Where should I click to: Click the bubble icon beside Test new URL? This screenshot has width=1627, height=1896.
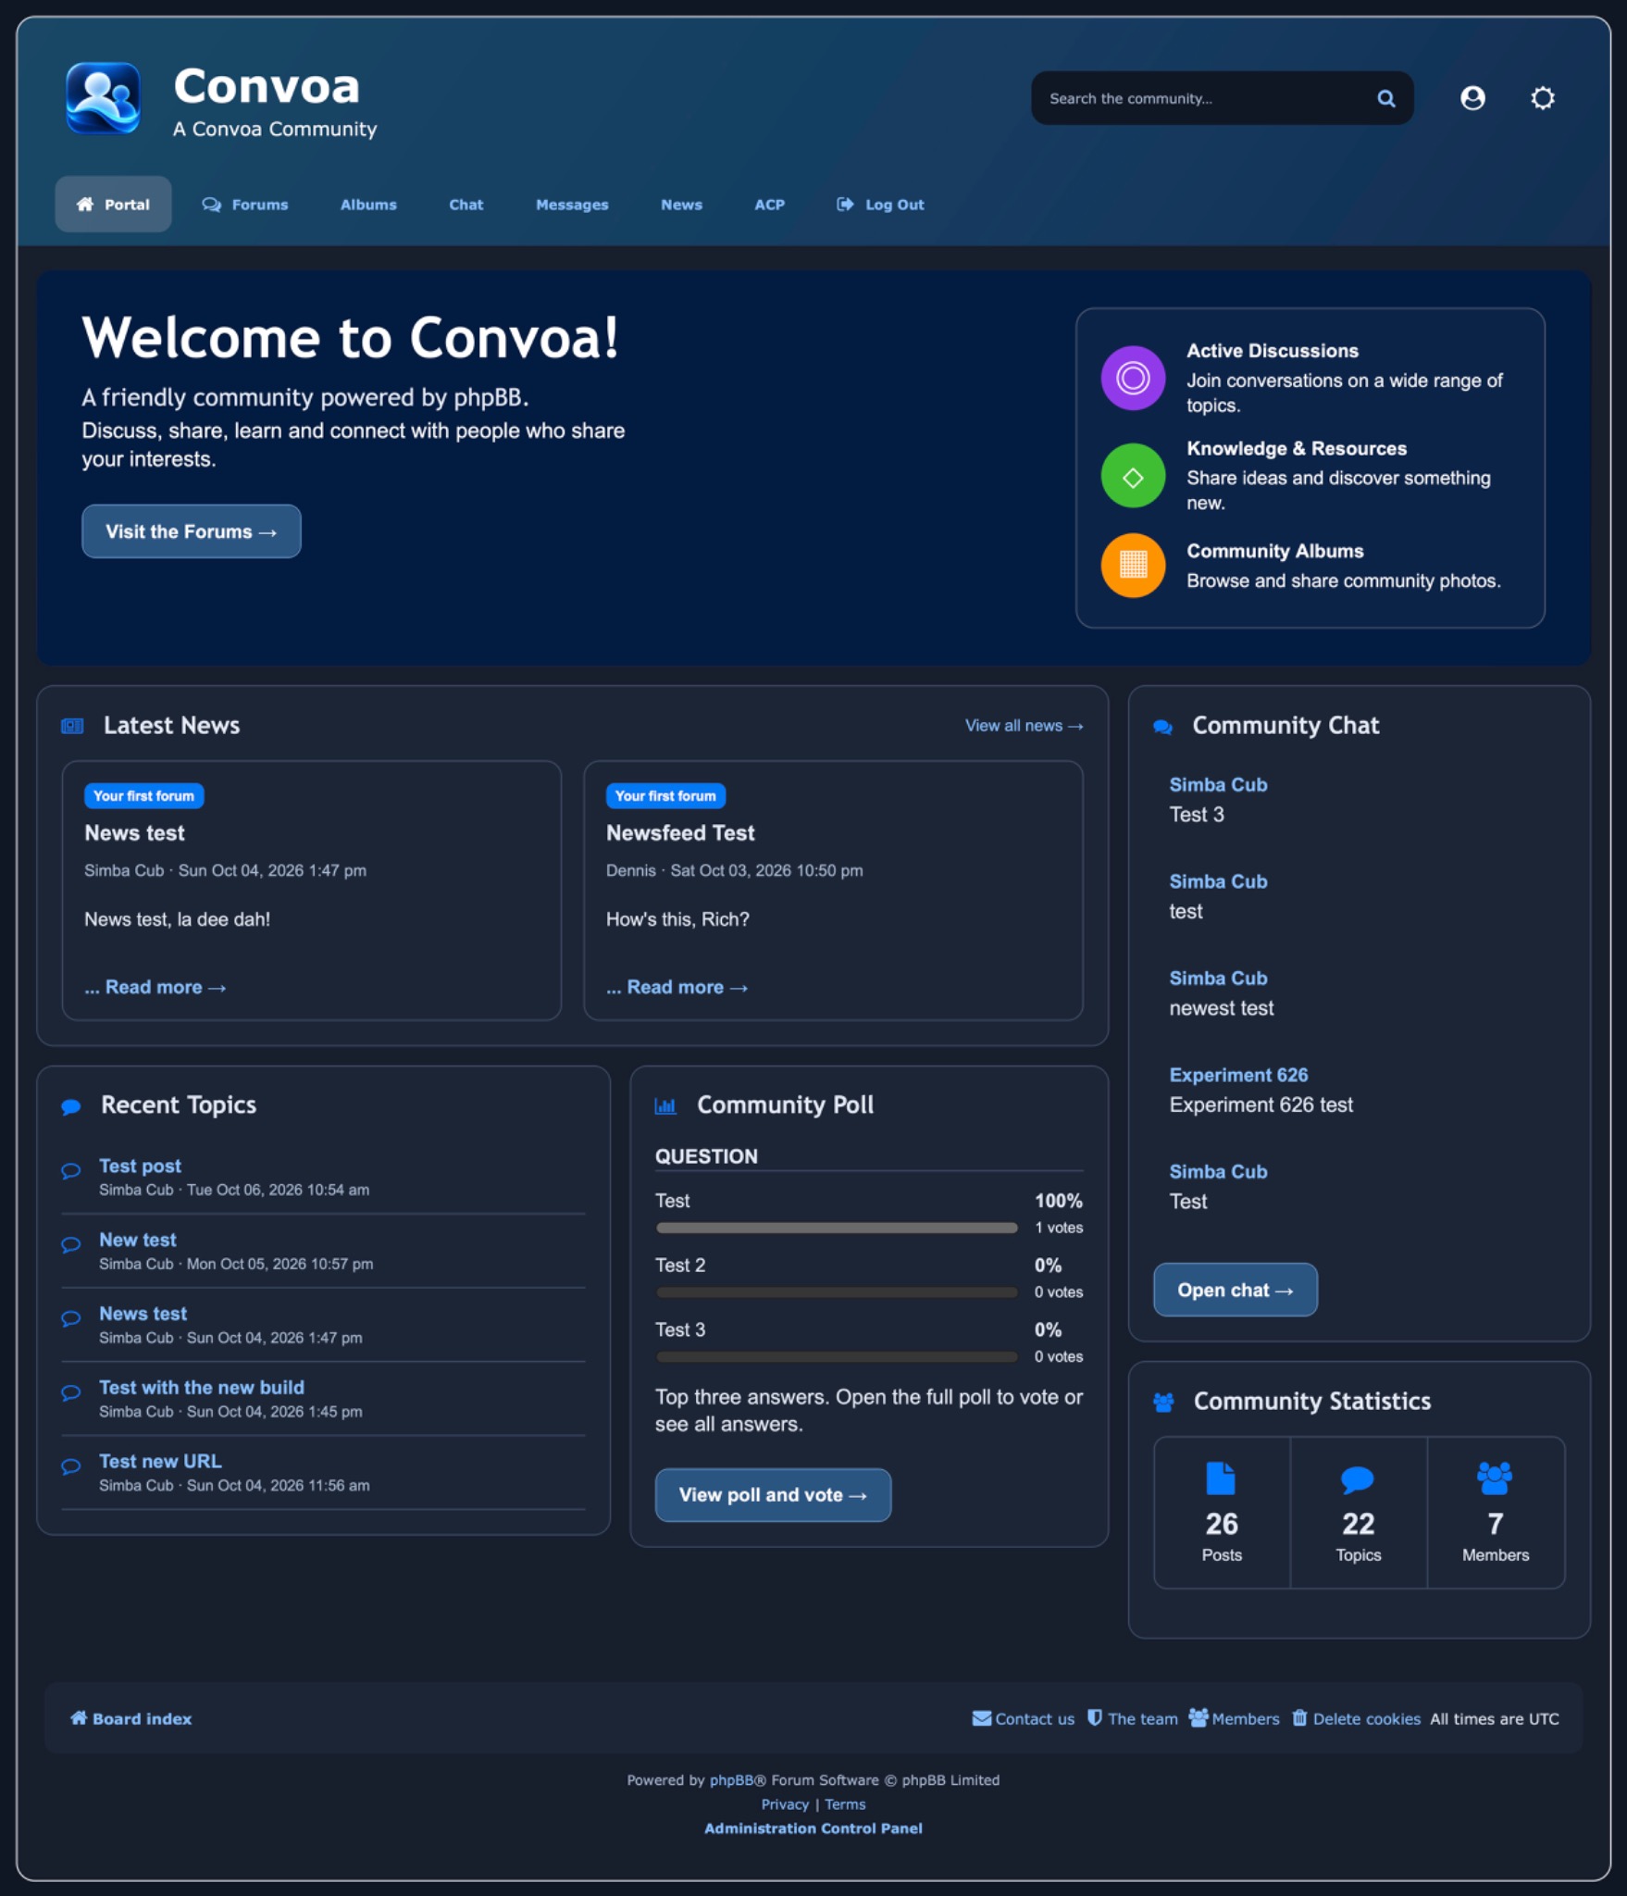pos(71,1466)
